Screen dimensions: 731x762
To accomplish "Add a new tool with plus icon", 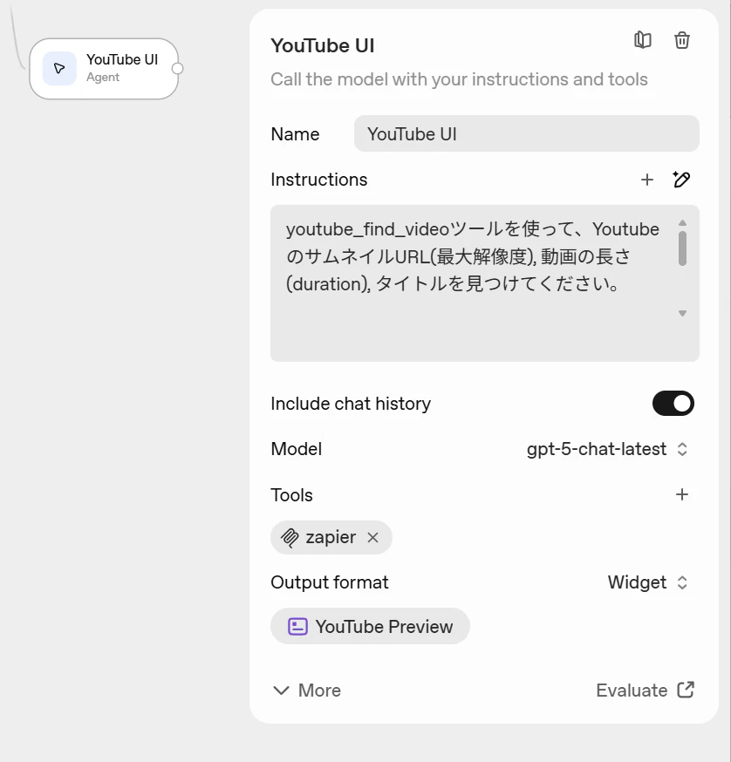I will pyautogui.click(x=682, y=494).
